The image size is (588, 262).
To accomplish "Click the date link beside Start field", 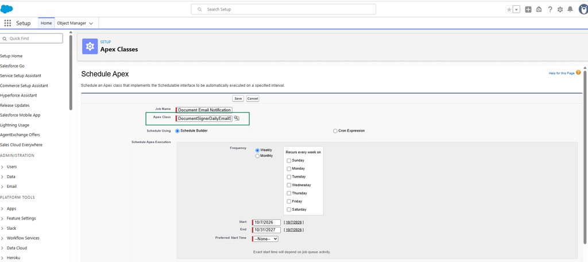I will pos(294,222).
